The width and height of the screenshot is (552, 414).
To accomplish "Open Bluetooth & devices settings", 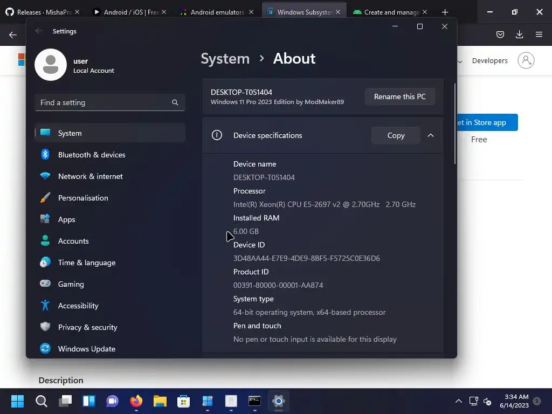I will (110, 155).
